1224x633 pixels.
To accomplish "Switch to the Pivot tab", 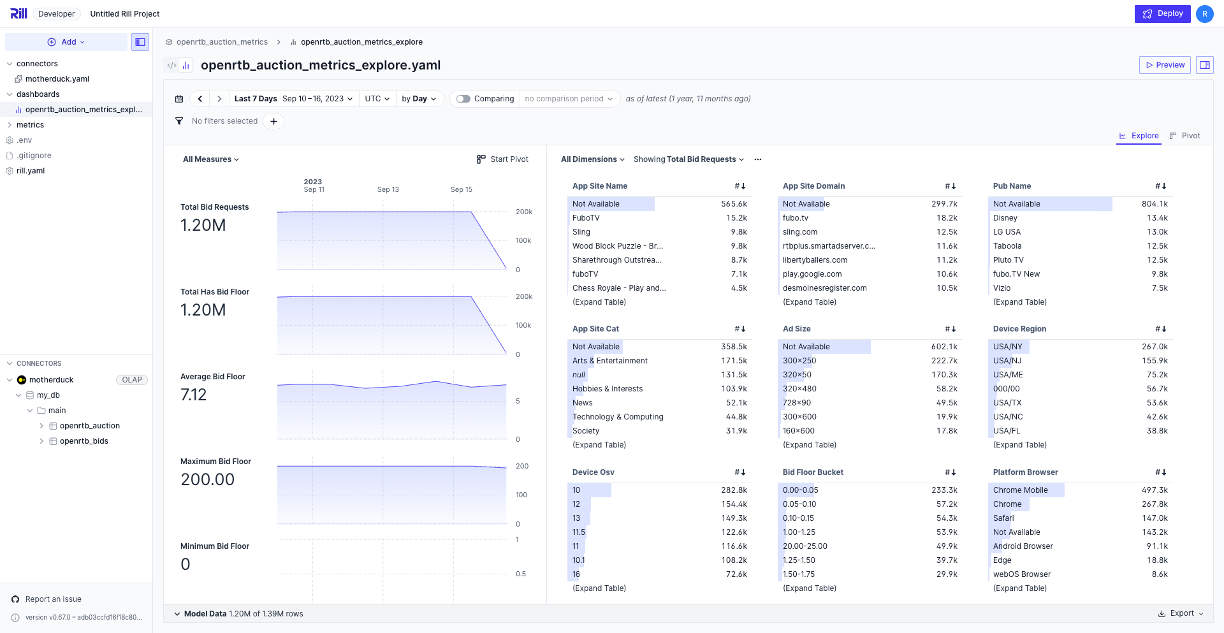I will [x=1185, y=136].
